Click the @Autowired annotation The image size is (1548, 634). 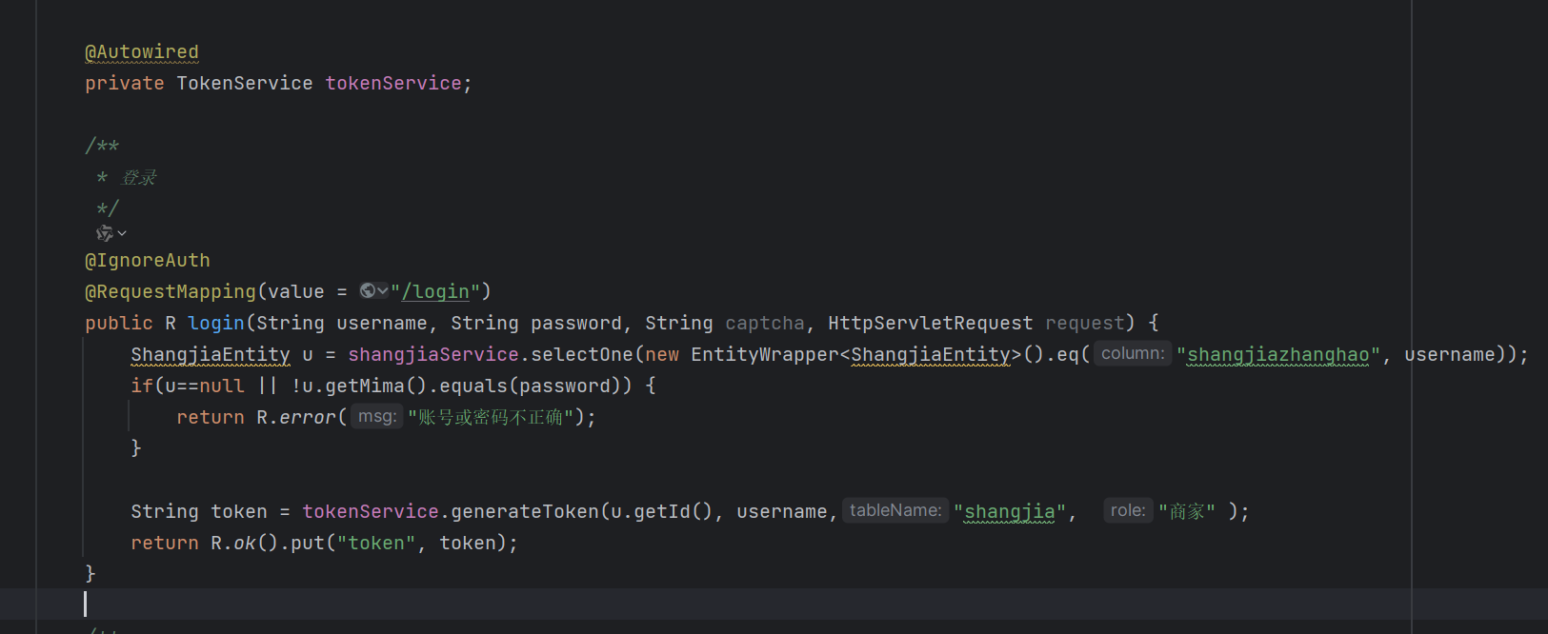(142, 52)
